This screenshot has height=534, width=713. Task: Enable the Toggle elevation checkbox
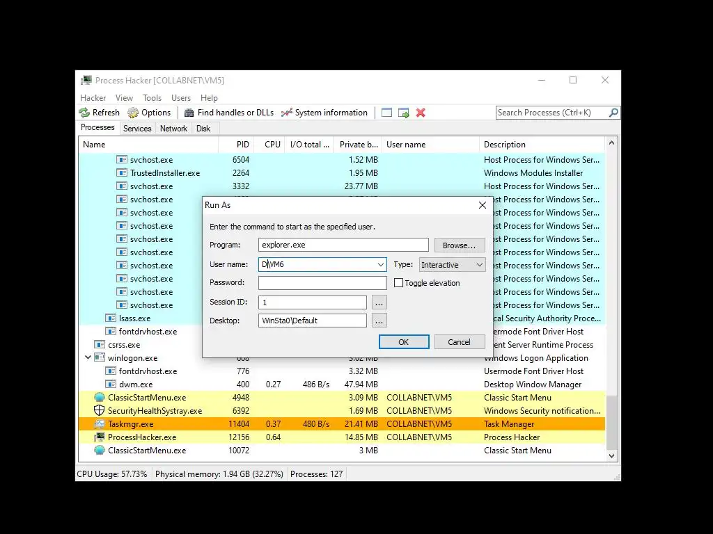point(399,283)
